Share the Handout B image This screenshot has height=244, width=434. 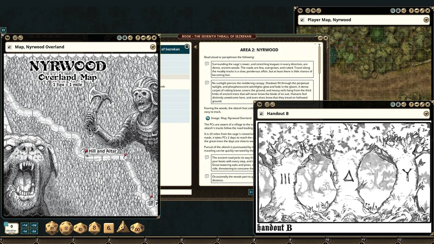pyautogui.click(x=404, y=104)
